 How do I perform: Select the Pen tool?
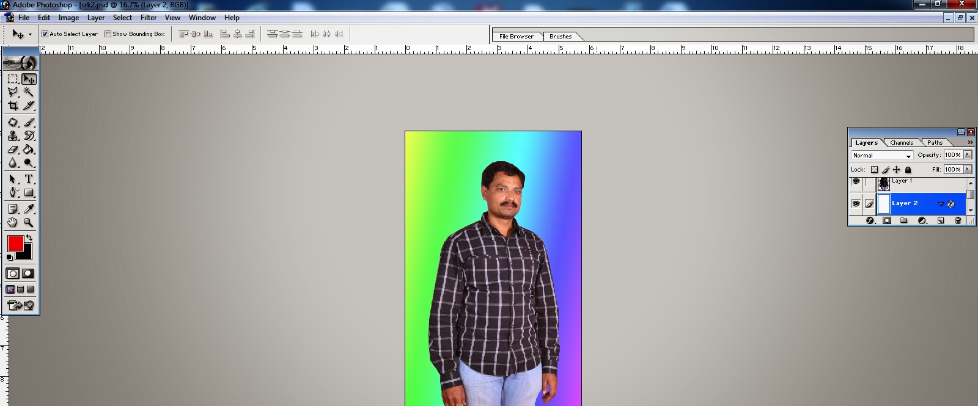coord(13,192)
